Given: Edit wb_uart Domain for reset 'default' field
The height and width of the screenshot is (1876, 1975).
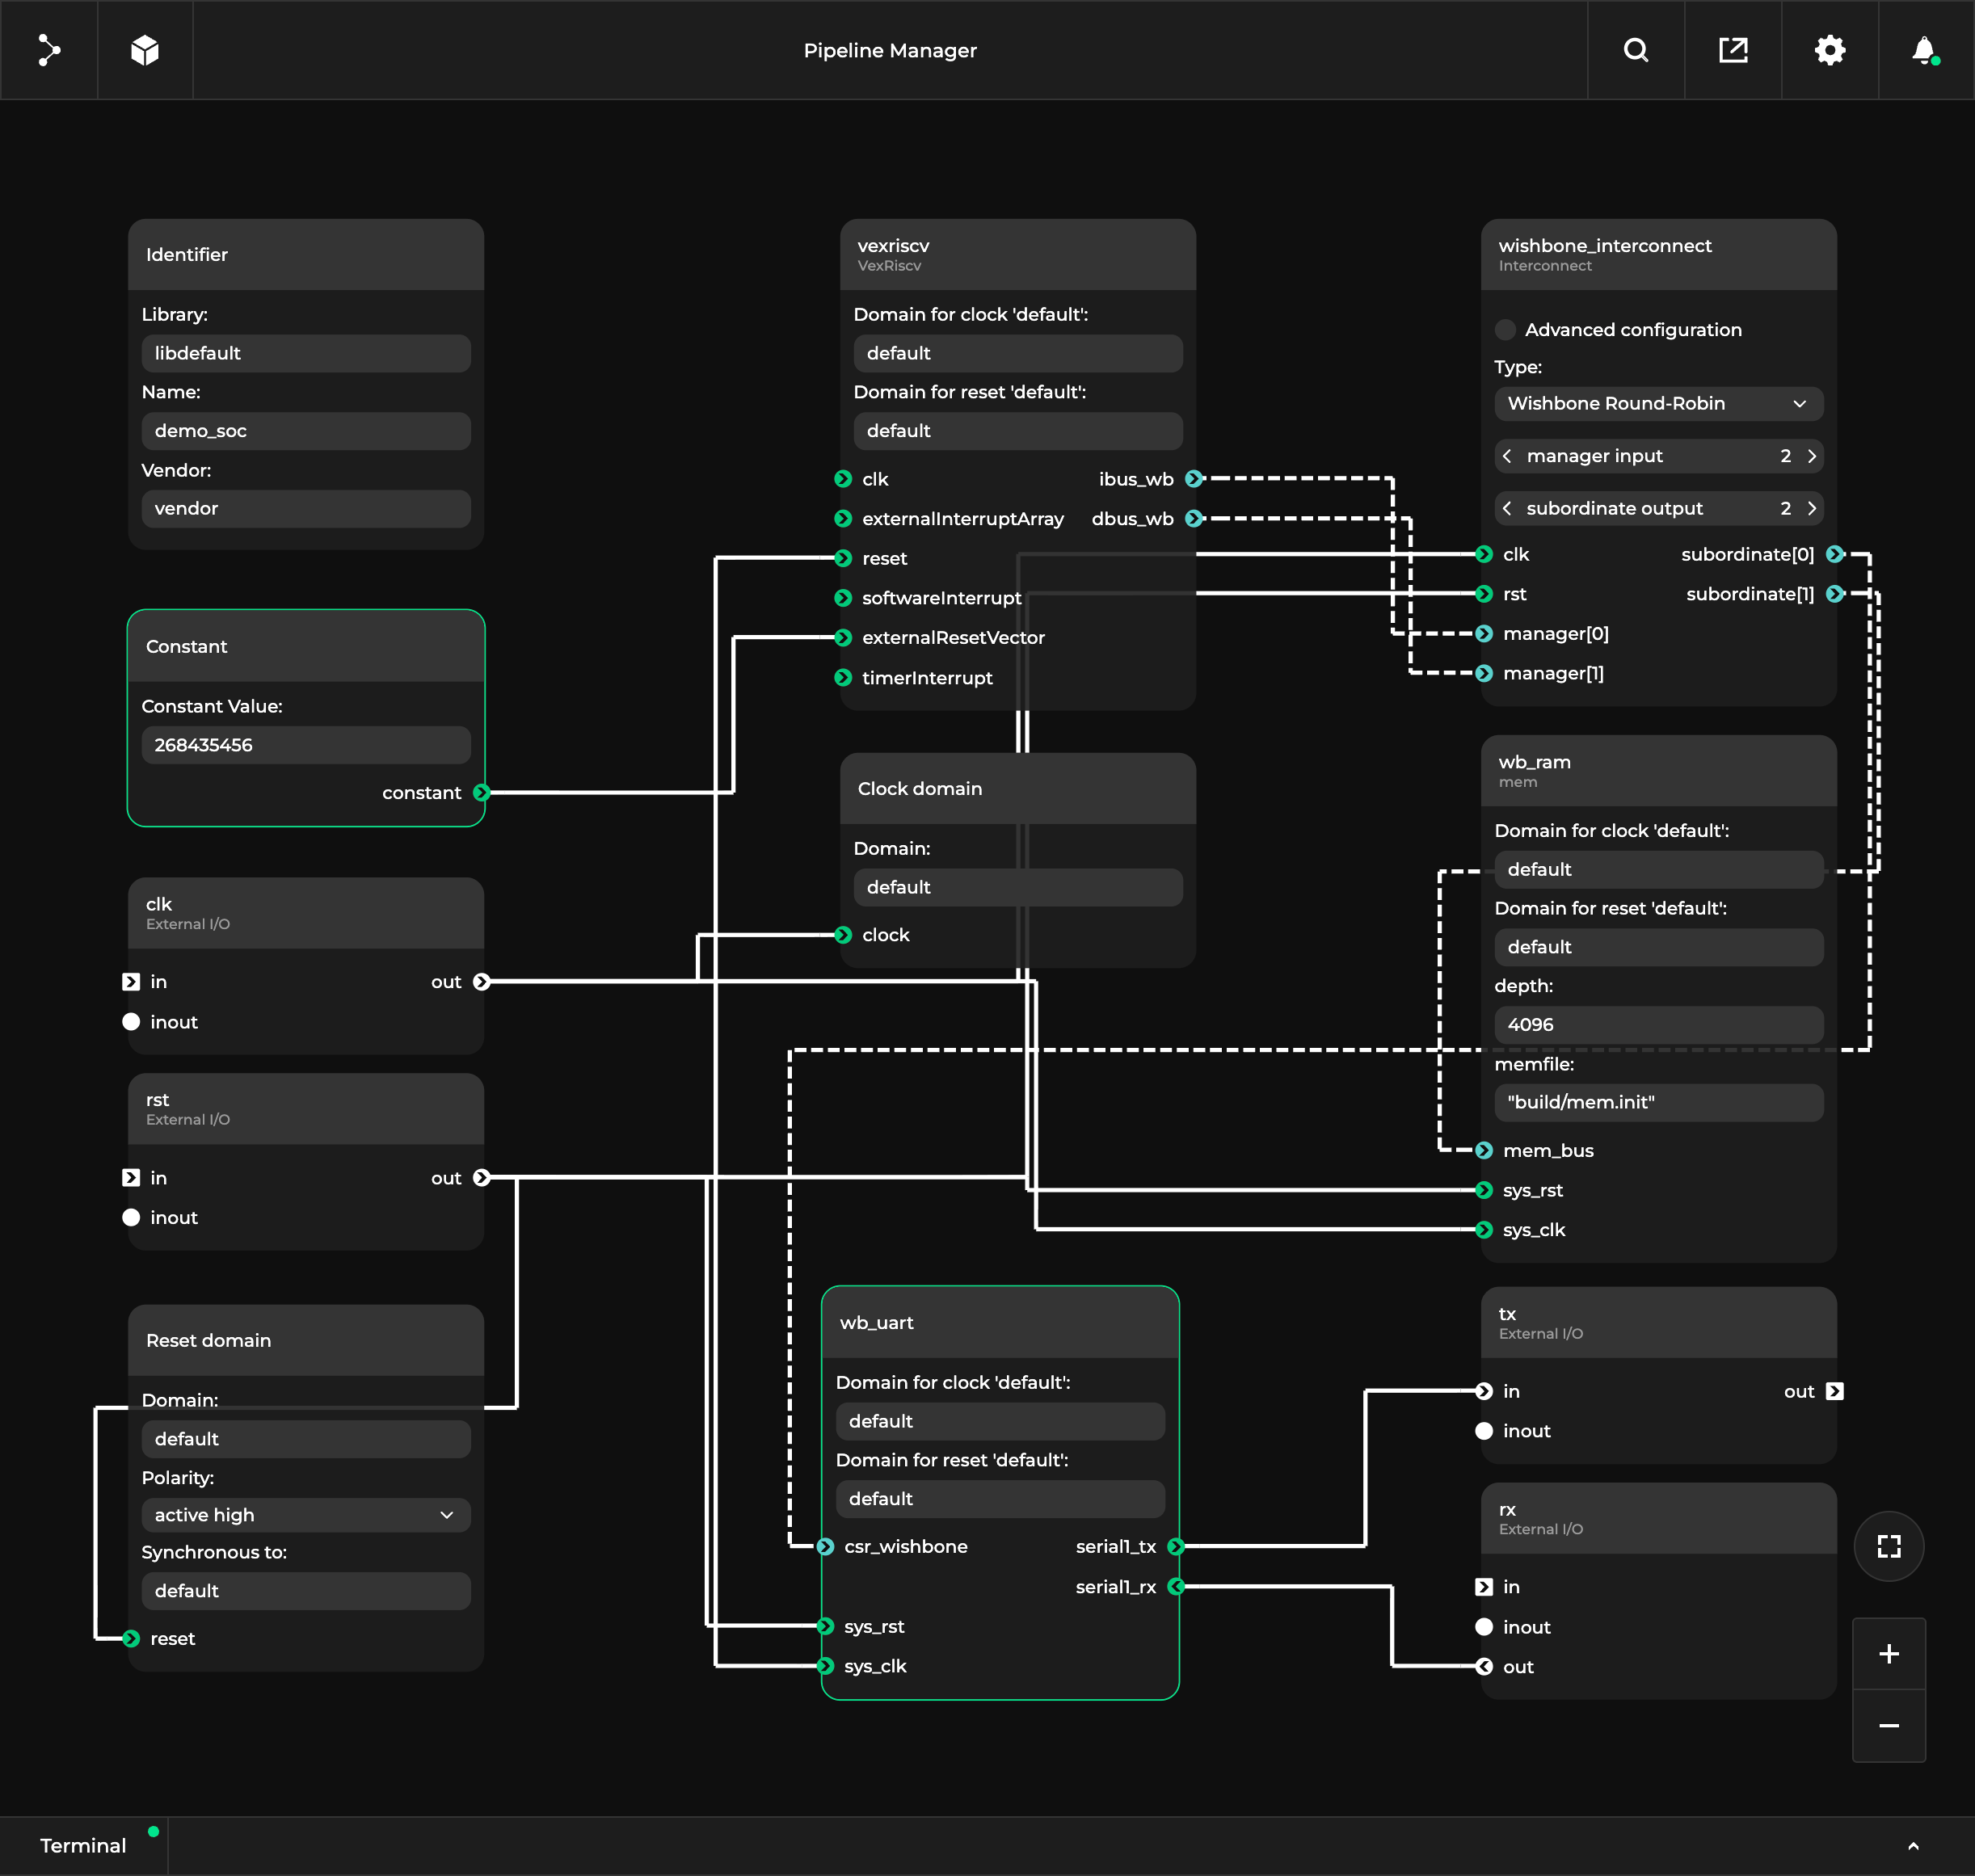Looking at the screenshot, I should (1000, 1499).
